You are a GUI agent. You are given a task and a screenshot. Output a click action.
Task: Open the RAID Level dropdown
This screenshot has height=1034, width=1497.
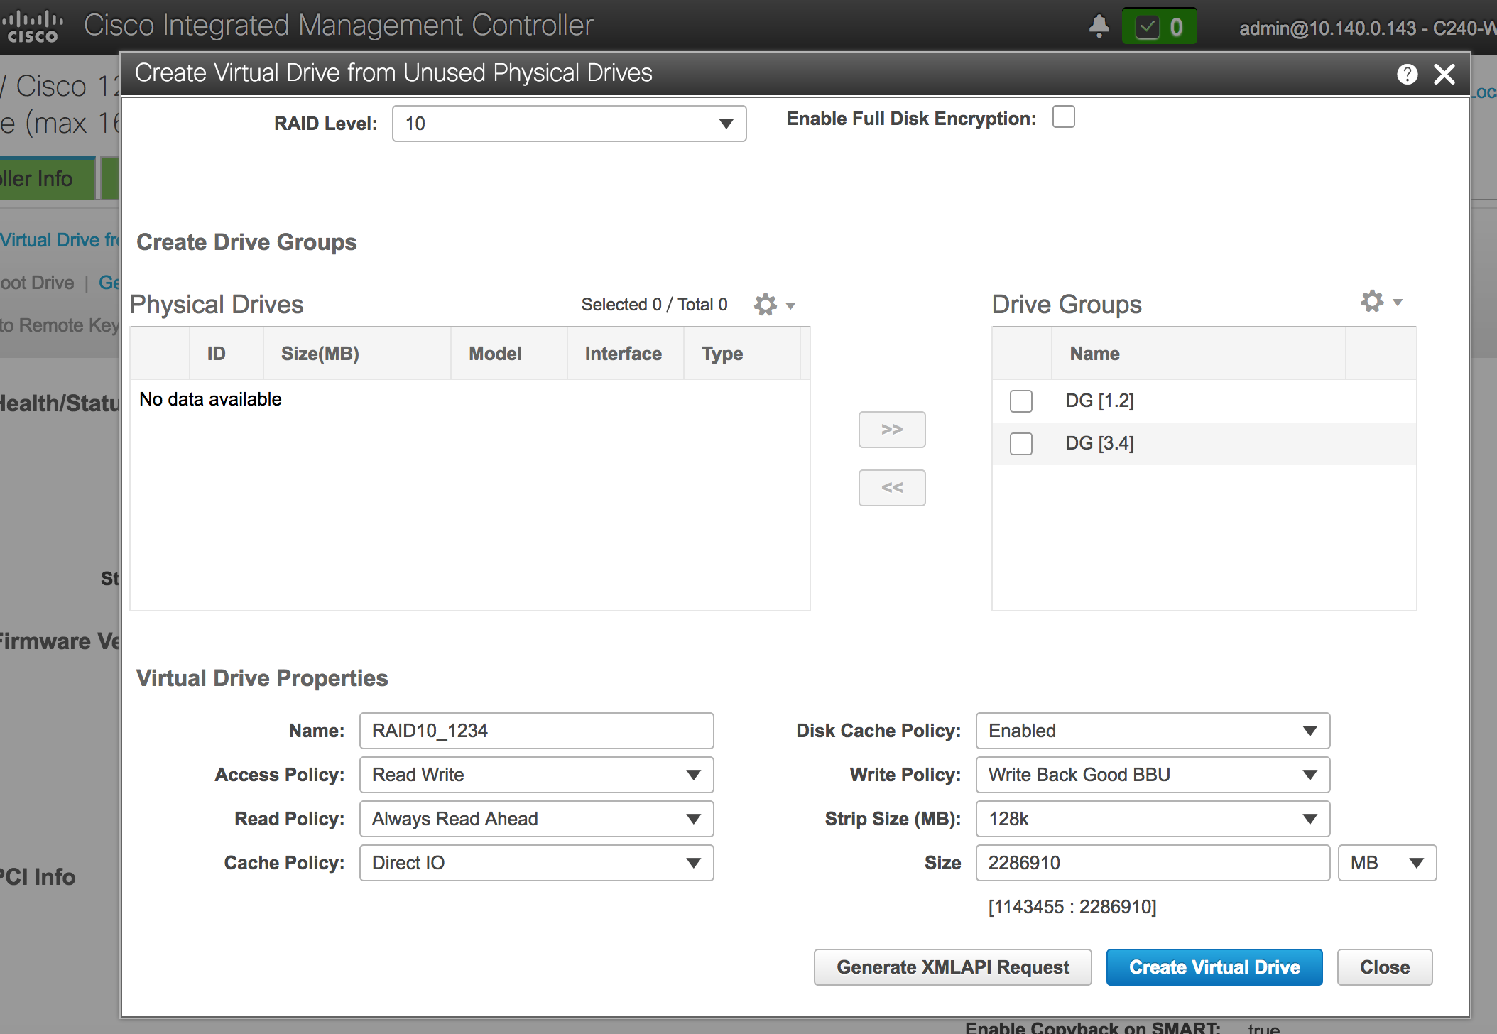pyautogui.click(x=569, y=124)
